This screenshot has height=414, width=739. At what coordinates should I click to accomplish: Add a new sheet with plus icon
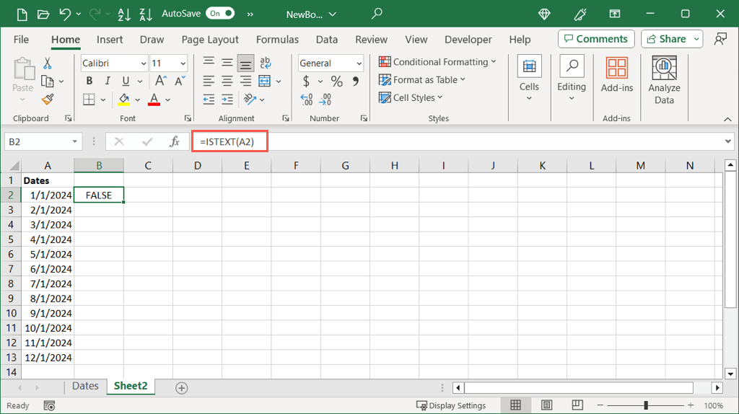[182, 388]
